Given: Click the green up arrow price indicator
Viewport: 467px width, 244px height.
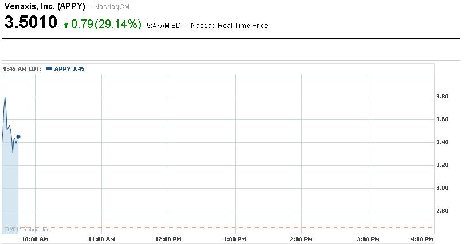Looking at the screenshot, I should point(66,25).
